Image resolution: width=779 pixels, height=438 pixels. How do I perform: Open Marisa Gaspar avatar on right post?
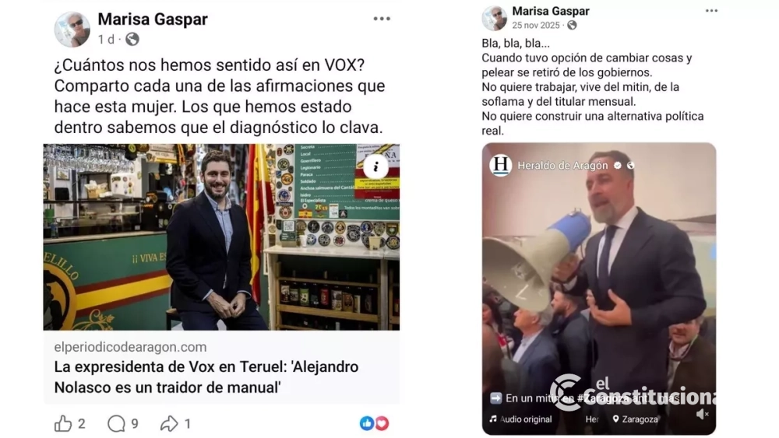pyautogui.click(x=495, y=18)
